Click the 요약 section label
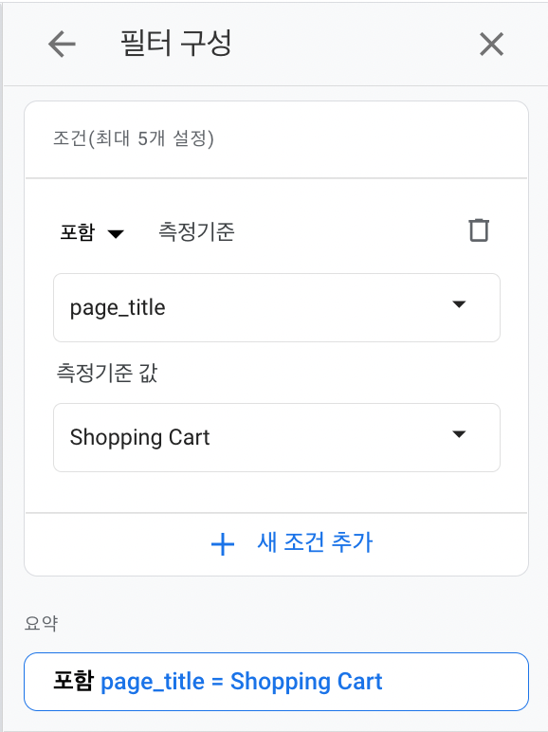 (x=41, y=623)
